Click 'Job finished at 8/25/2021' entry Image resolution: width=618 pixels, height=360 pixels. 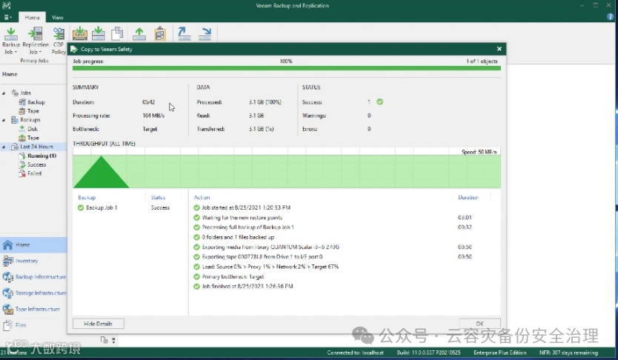coord(247,287)
